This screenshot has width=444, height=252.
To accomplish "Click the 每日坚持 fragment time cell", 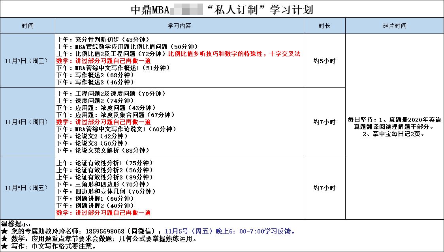I will (394, 127).
